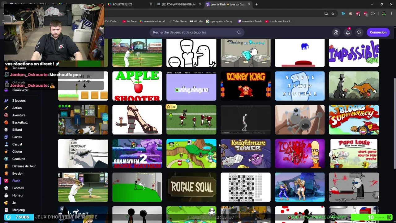Screen dimensions: 396x223
Task: Close the Jeux de Flash tab
Action: [x=249, y=4]
